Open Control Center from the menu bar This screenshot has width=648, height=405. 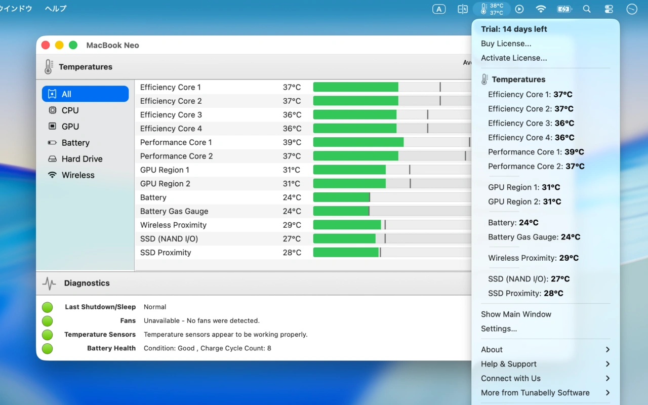point(609,9)
